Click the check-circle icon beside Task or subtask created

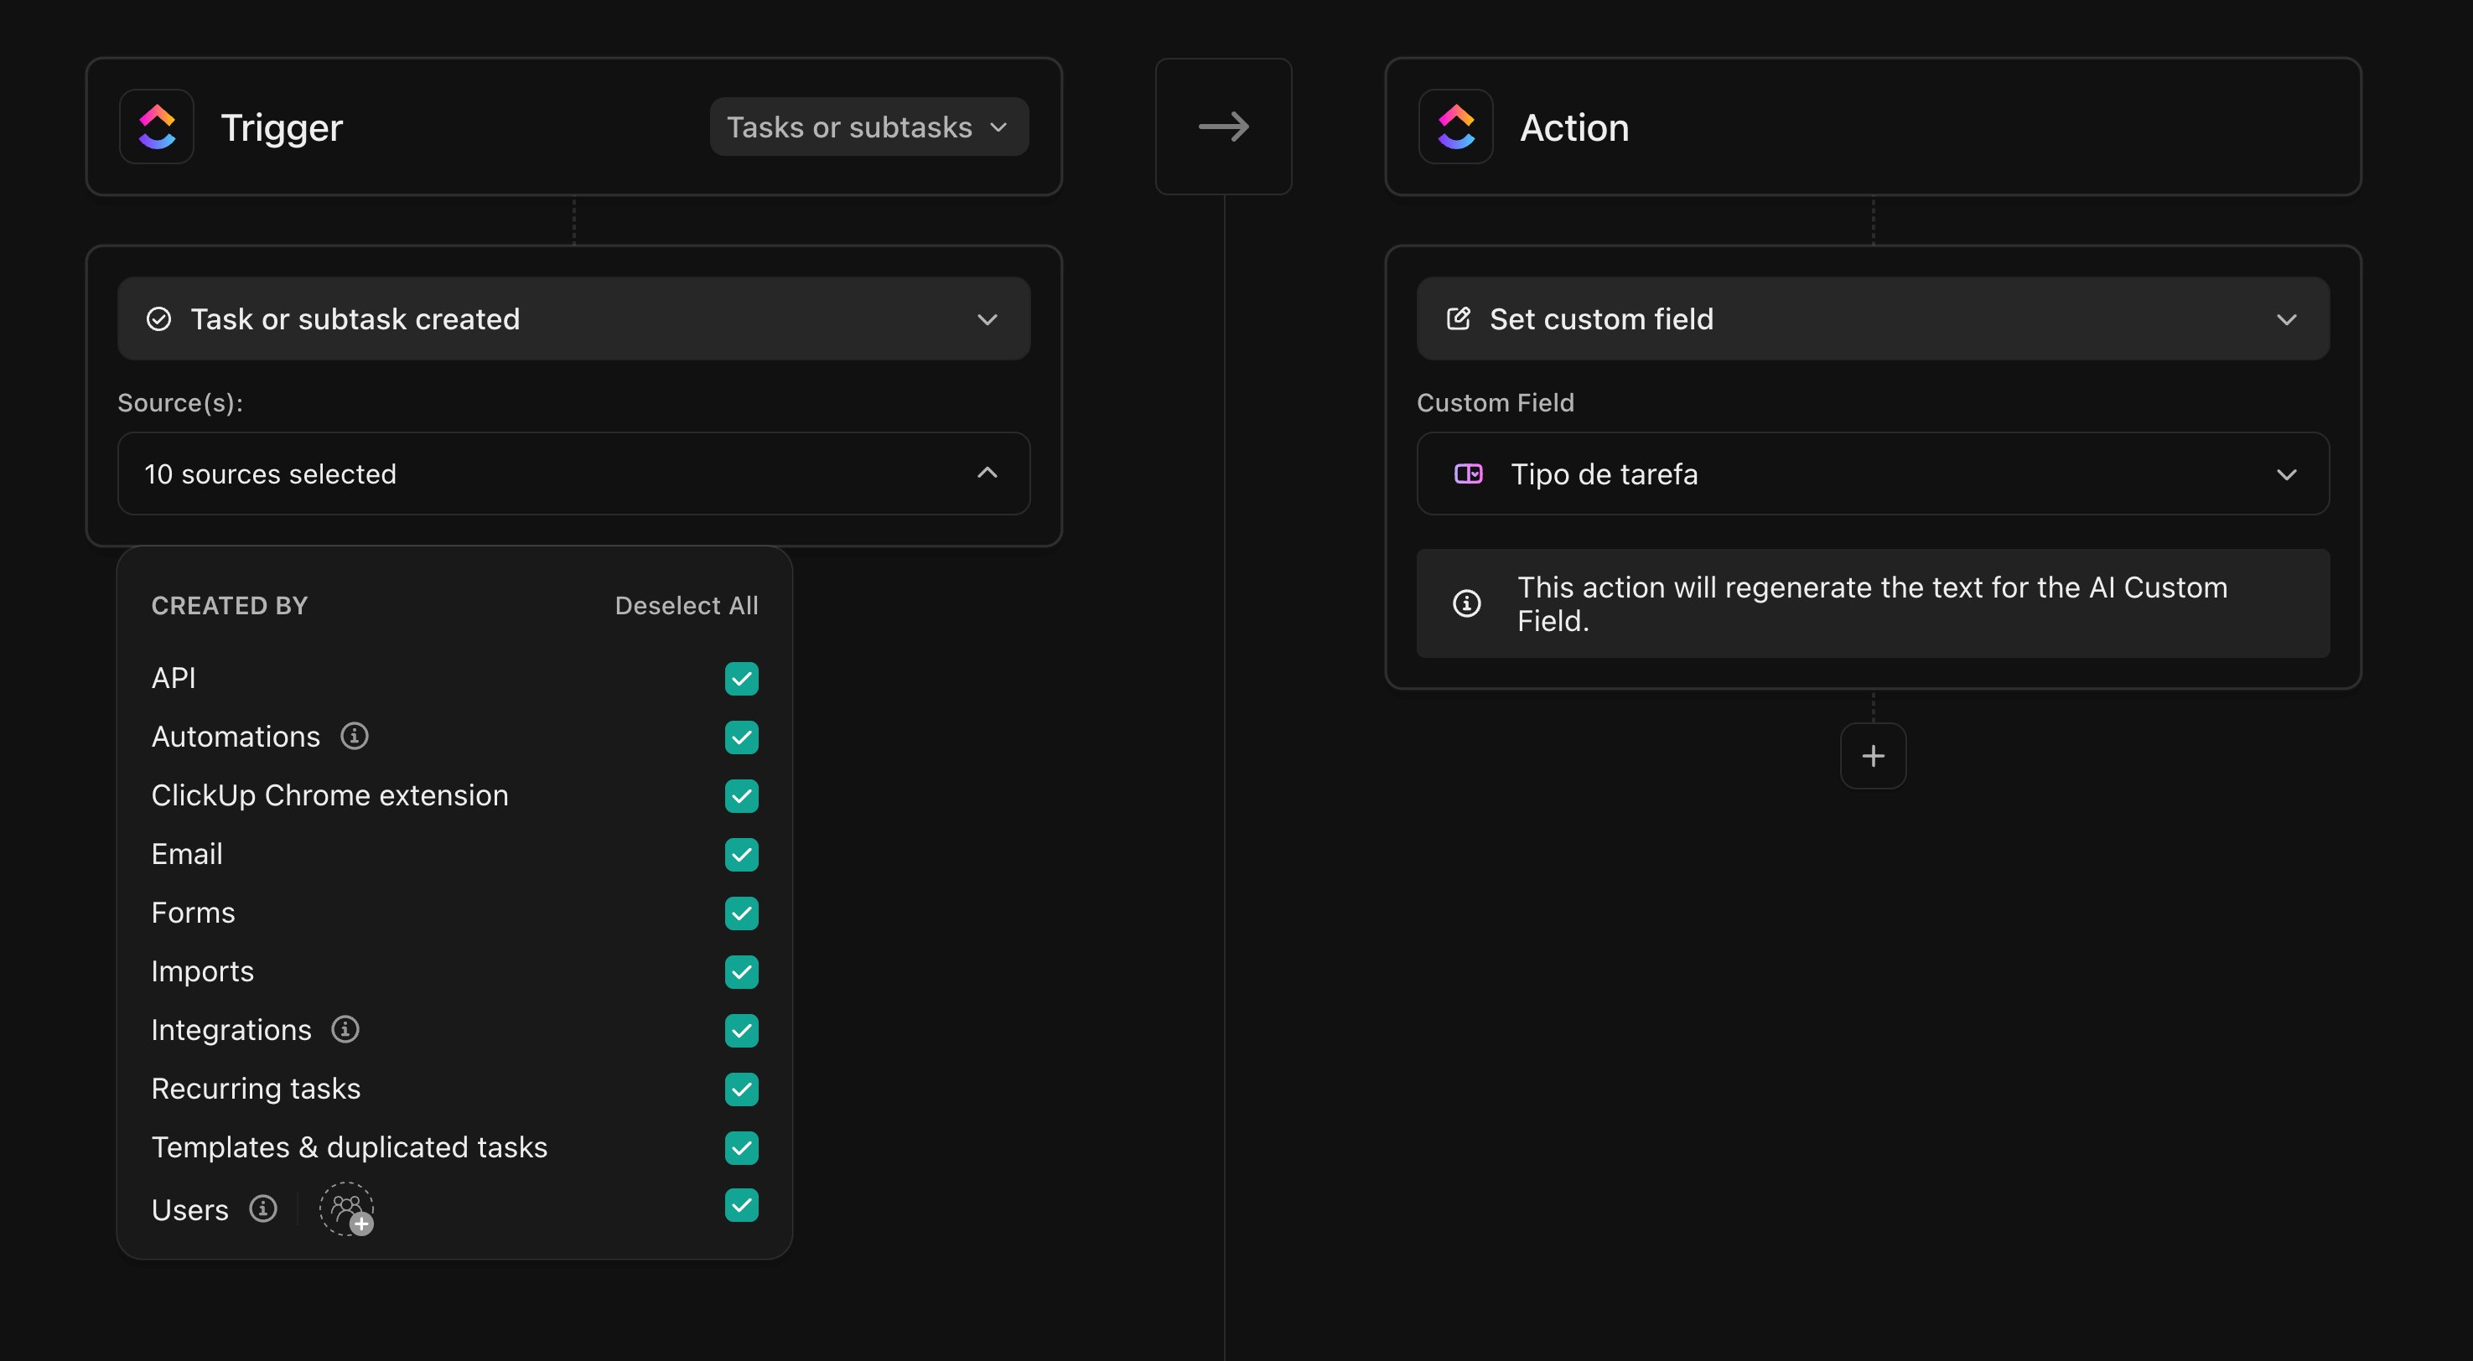coord(158,318)
